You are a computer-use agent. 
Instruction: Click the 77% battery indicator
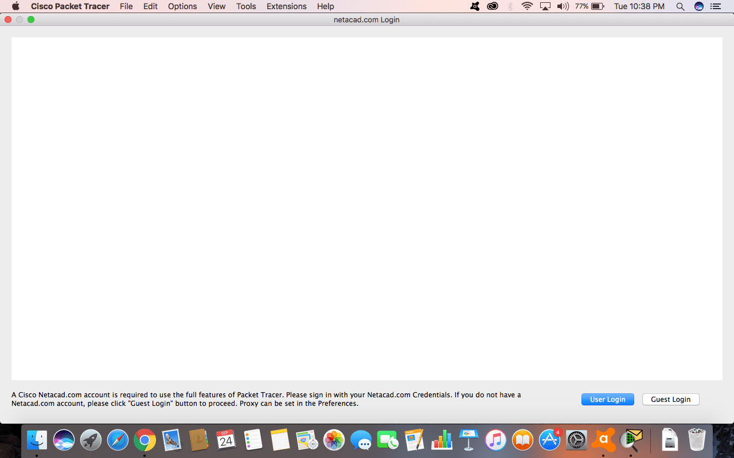(589, 6)
